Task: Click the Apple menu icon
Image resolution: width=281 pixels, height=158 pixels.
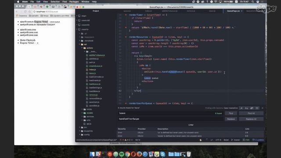Action: 18,2
